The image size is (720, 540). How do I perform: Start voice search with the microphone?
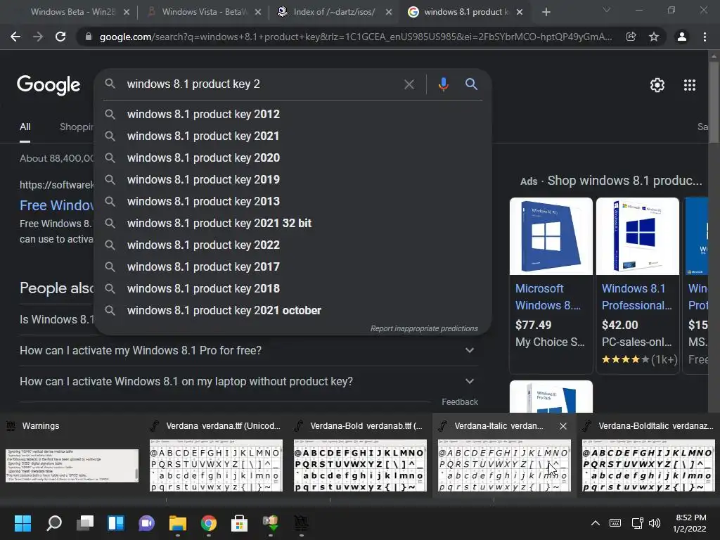[443, 84]
